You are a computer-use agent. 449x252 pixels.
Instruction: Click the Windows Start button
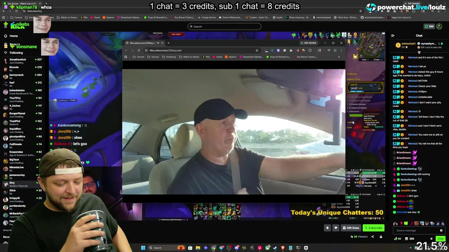[x=143, y=248]
